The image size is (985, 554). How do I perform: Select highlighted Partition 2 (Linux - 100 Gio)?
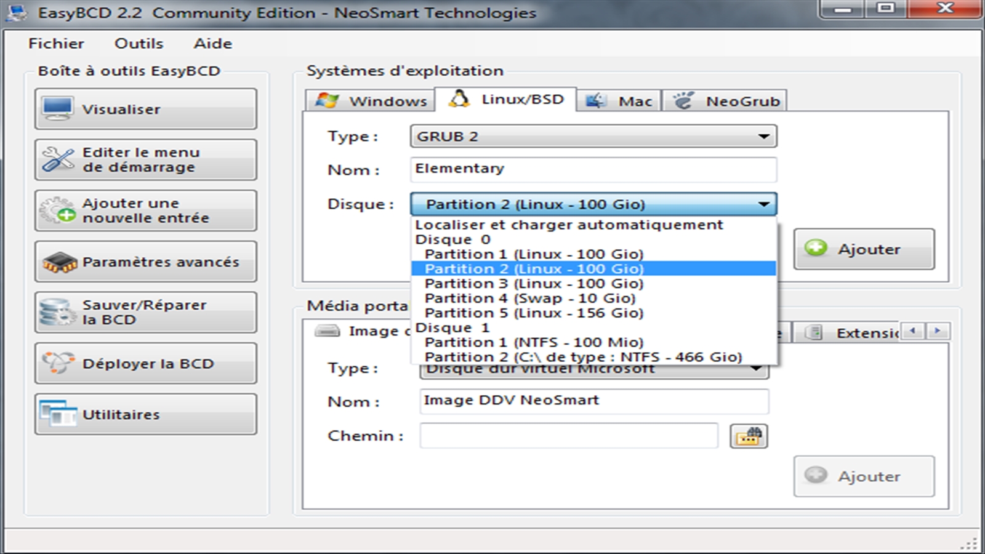(593, 269)
